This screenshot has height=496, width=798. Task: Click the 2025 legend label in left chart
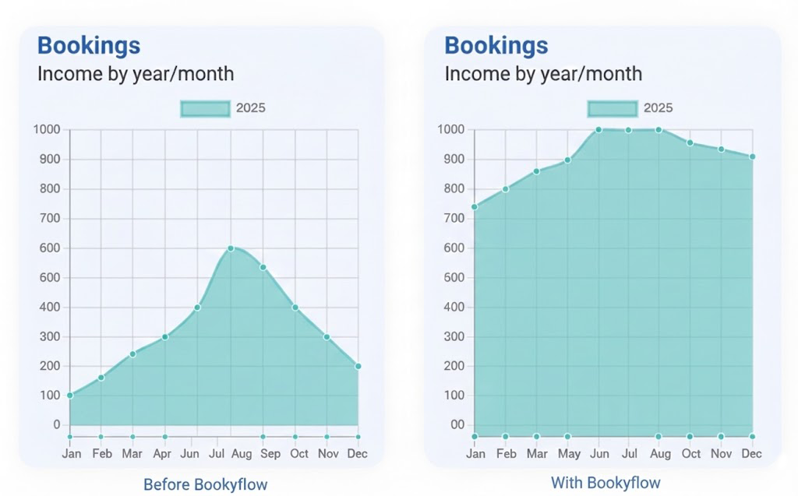tap(250, 108)
